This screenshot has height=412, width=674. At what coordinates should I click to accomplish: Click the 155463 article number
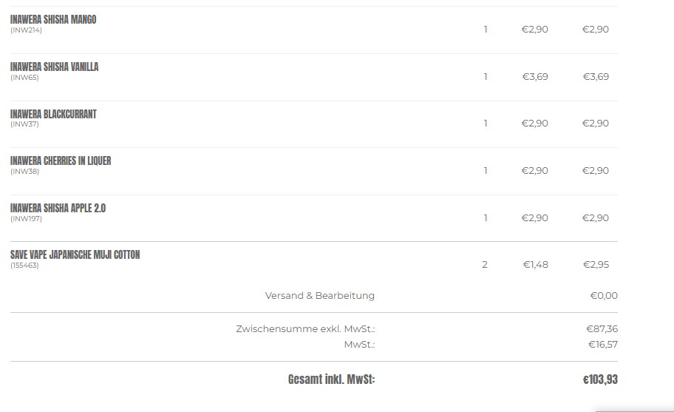point(24,266)
